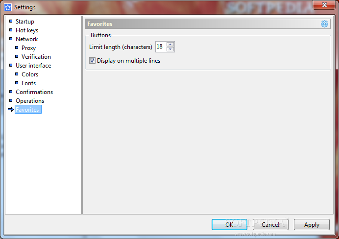This screenshot has height=239, width=339.
Task: Click the limit length number field
Action: tap(161, 47)
